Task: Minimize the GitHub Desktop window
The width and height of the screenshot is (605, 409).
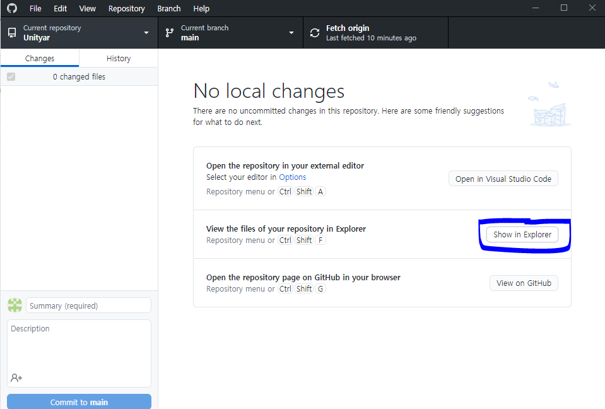Action: point(536,8)
